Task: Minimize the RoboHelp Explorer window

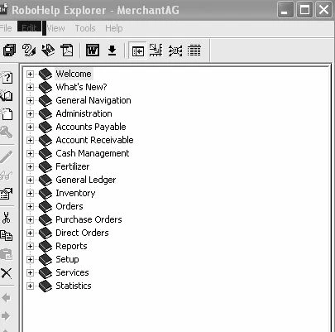Action: (285, 10)
